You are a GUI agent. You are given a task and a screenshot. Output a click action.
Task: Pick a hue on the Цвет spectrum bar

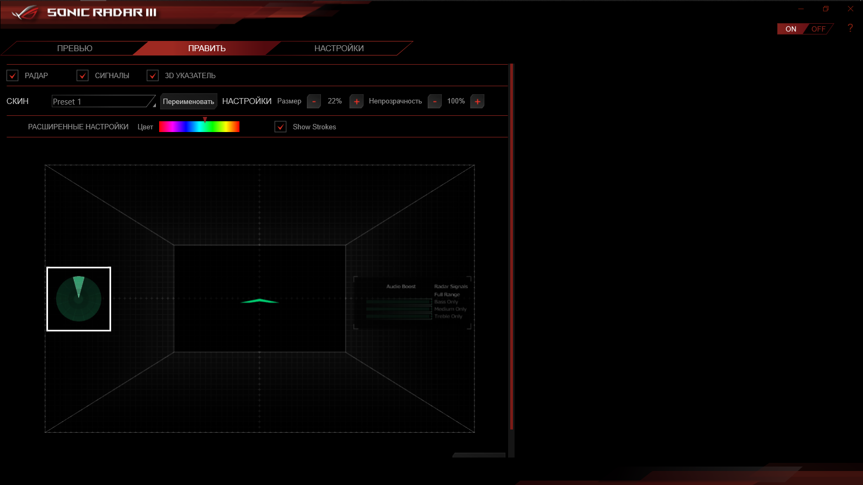pos(199,127)
